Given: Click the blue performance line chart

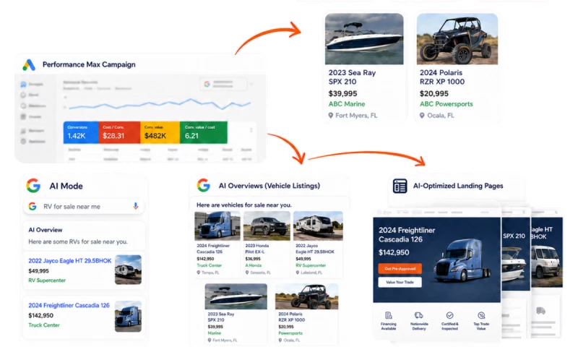Looking at the screenshot, I should [160, 104].
